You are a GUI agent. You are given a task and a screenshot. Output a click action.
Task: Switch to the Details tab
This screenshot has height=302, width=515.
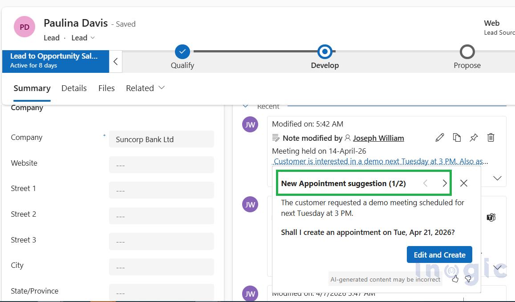pos(74,88)
